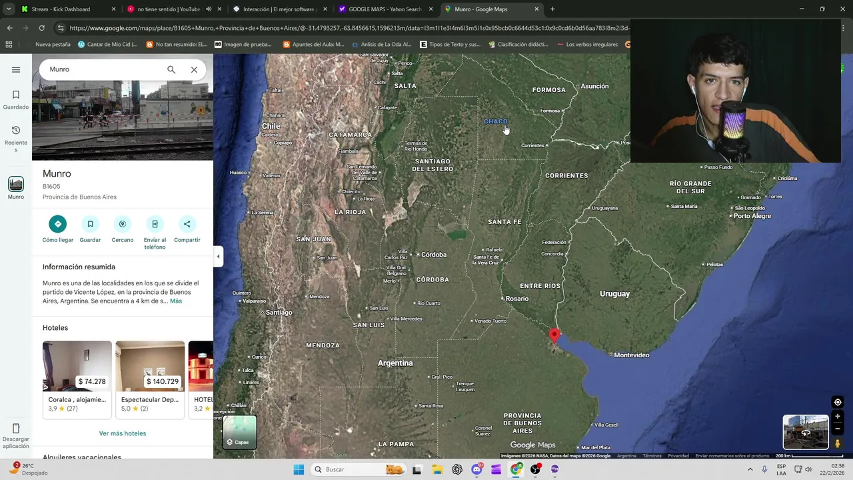Collapse the side panel with the arrow handle
This screenshot has width=853, height=480.
218,256
